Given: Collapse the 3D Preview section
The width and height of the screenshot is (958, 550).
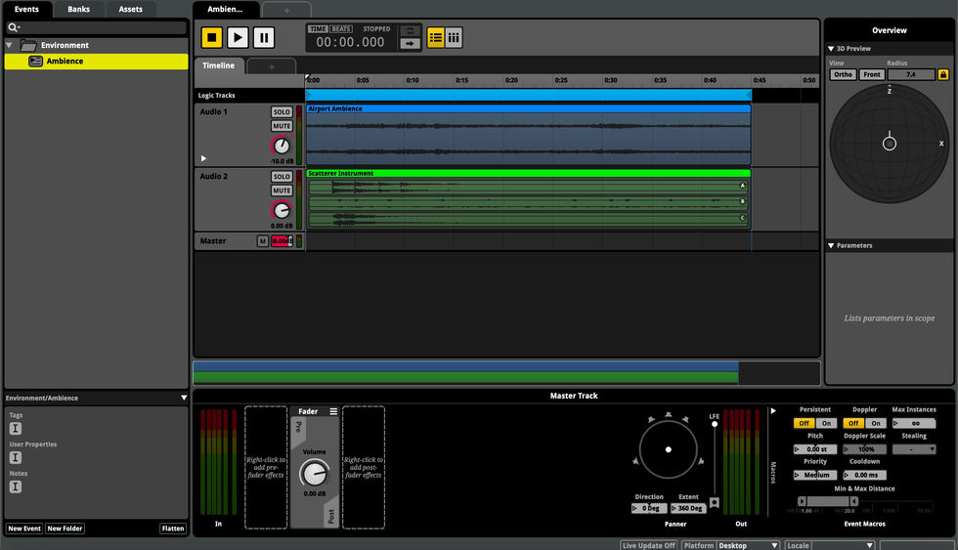Looking at the screenshot, I should (x=831, y=49).
